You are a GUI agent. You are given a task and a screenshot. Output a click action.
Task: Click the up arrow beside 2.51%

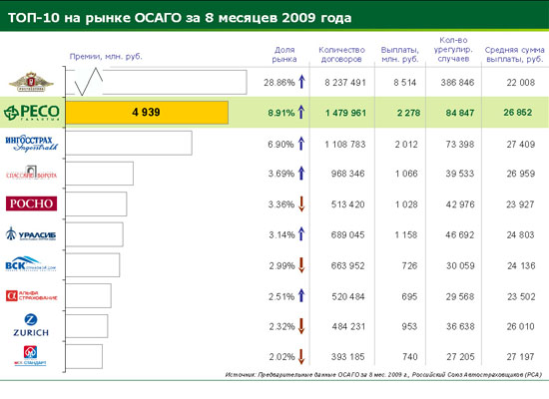tap(301, 295)
